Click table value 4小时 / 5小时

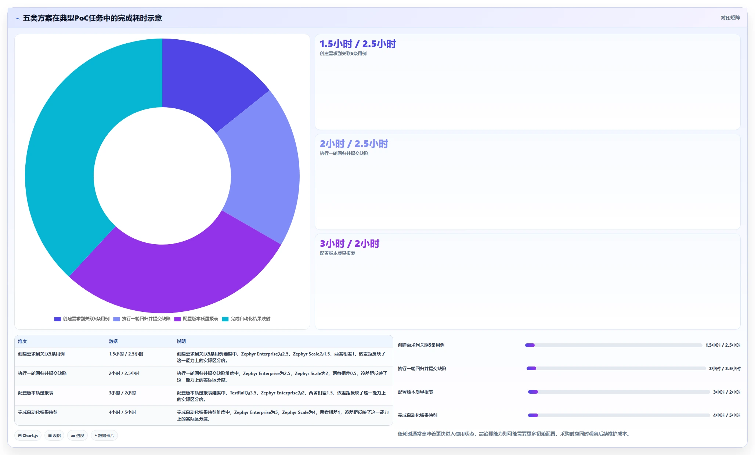122,412
